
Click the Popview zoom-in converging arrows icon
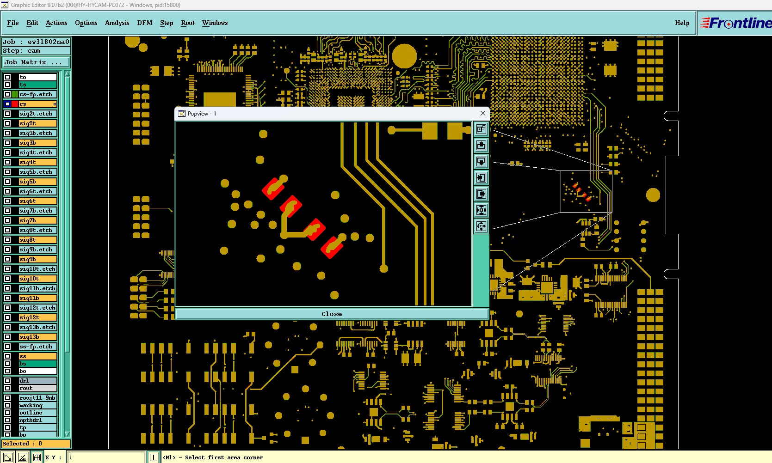click(481, 210)
